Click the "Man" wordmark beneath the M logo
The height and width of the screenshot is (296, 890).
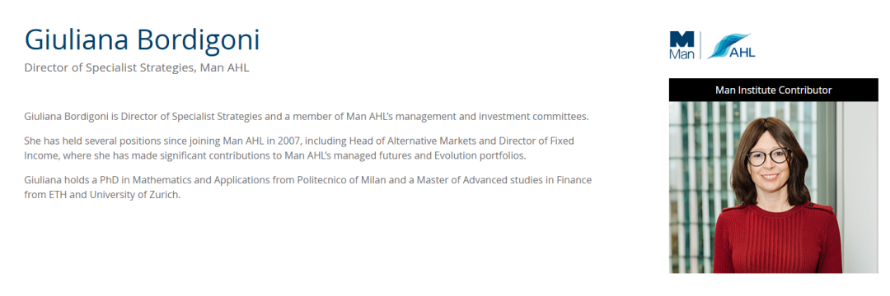pos(682,53)
